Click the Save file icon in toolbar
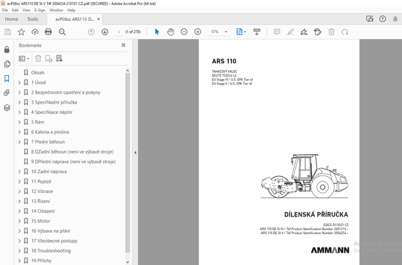Screen dimensions: 402x265 [x=8, y=32]
